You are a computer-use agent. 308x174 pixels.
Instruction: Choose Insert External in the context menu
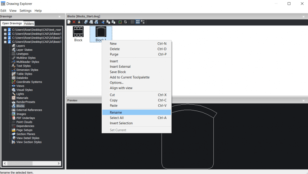(137, 67)
